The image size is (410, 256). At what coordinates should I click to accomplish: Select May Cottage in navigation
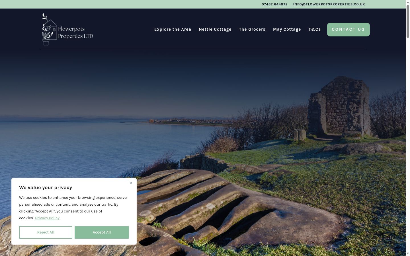(287, 29)
